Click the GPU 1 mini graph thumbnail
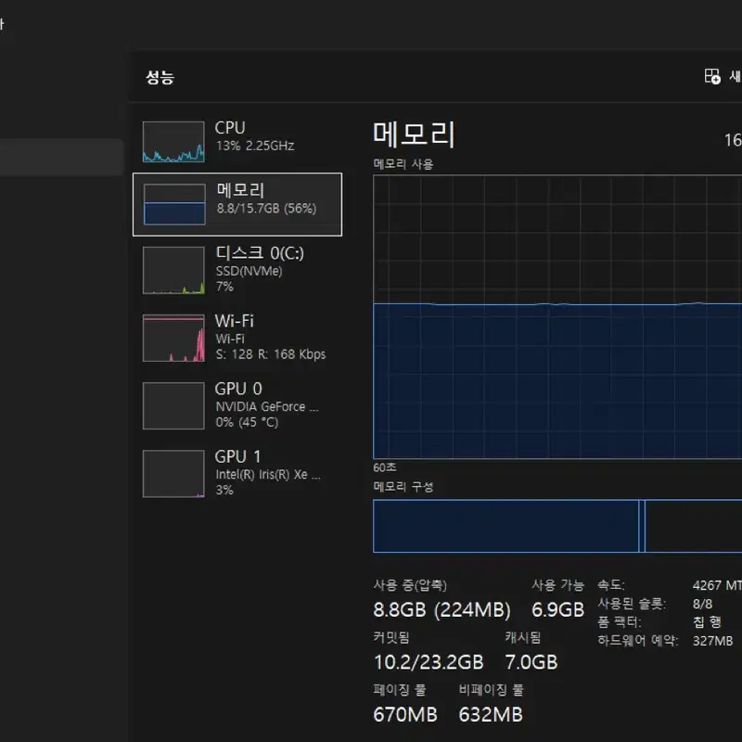Viewport: 742px width, 742px height. [173, 474]
